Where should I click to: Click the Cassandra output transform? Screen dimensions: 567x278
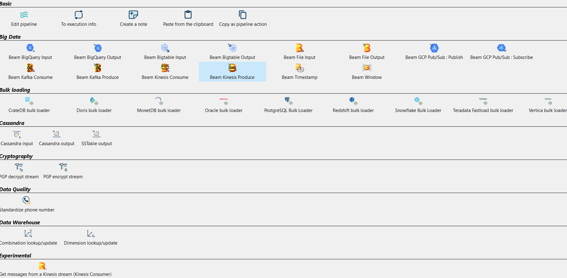click(57, 134)
